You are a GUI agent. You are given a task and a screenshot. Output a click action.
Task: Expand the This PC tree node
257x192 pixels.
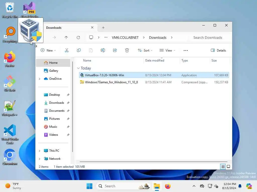click(39, 151)
